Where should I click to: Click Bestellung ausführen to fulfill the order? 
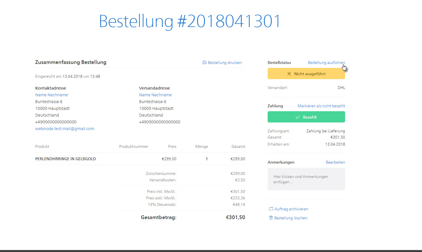click(x=326, y=62)
